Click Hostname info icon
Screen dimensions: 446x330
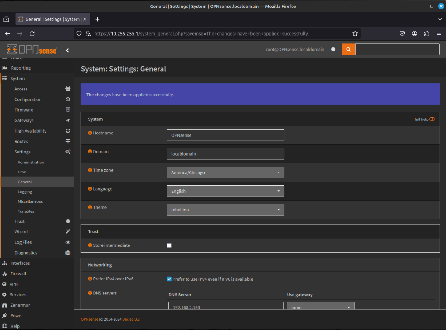coord(90,133)
